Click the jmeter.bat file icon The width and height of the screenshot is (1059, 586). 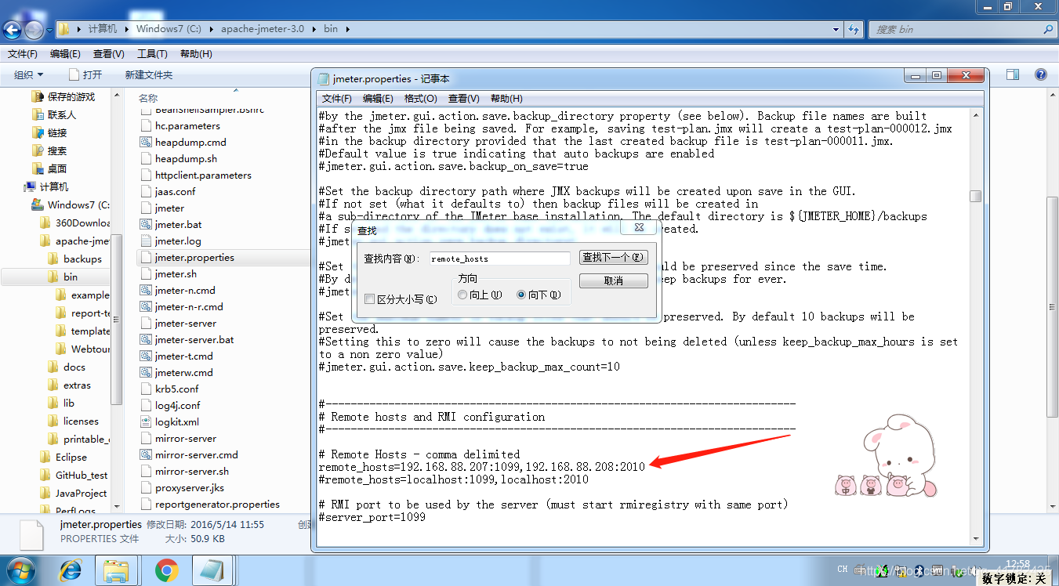pos(146,225)
